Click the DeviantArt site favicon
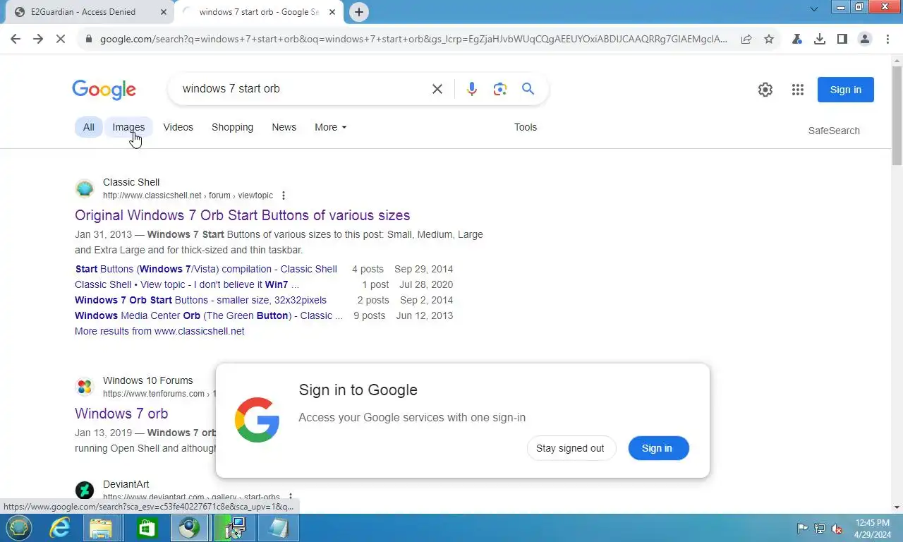 pyautogui.click(x=85, y=490)
